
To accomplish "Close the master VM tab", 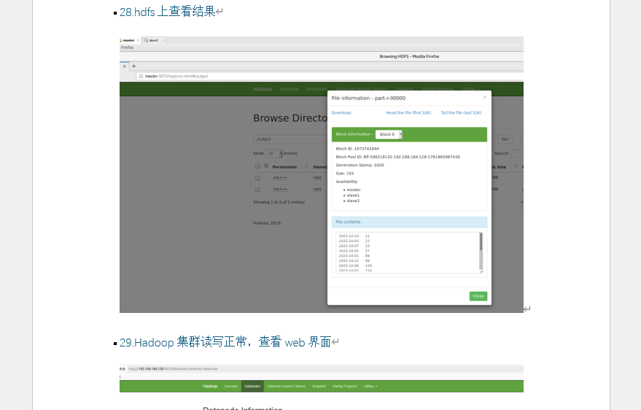I will tap(138, 40).
